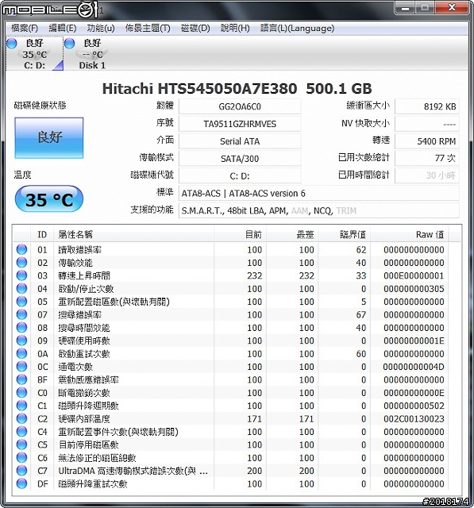Click the 目前 column header
The image size is (474, 508).
click(x=240, y=235)
